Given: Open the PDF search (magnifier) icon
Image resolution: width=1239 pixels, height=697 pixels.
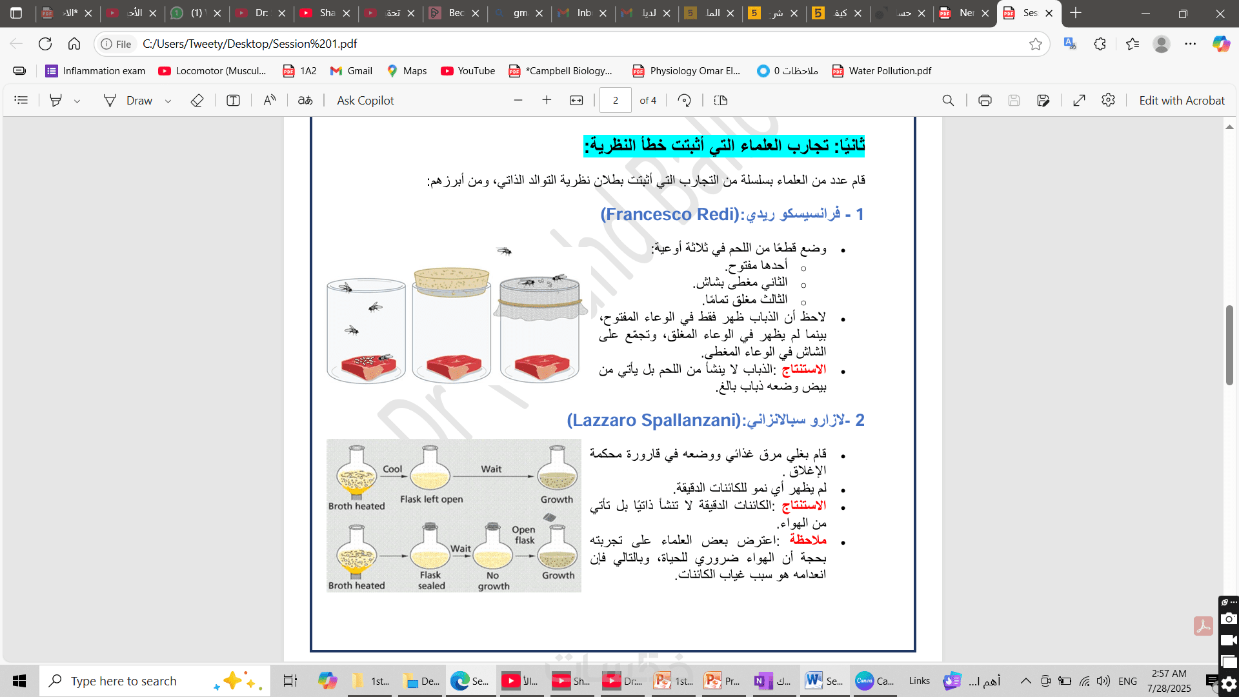Looking at the screenshot, I should pos(948,101).
